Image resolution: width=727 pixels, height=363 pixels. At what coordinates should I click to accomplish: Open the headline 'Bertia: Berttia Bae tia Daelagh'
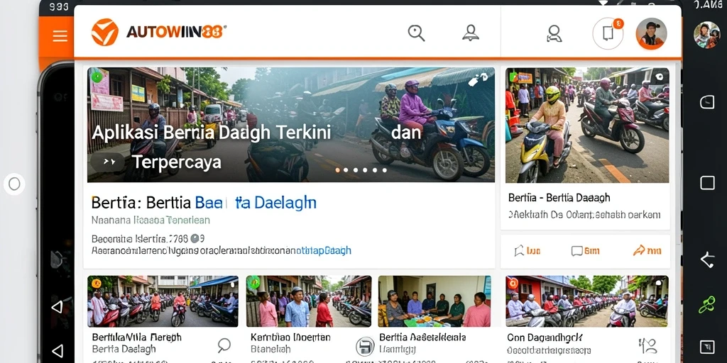(204, 202)
